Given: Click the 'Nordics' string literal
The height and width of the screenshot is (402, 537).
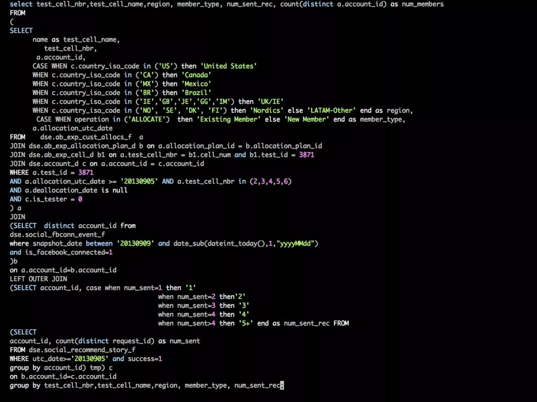Looking at the screenshot, I should pyautogui.click(x=267, y=110).
